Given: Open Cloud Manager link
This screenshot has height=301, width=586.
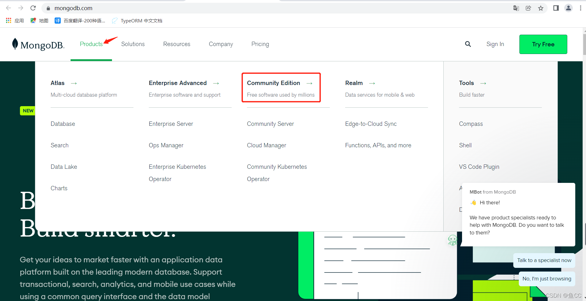Looking at the screenshot, I should 266,145.
